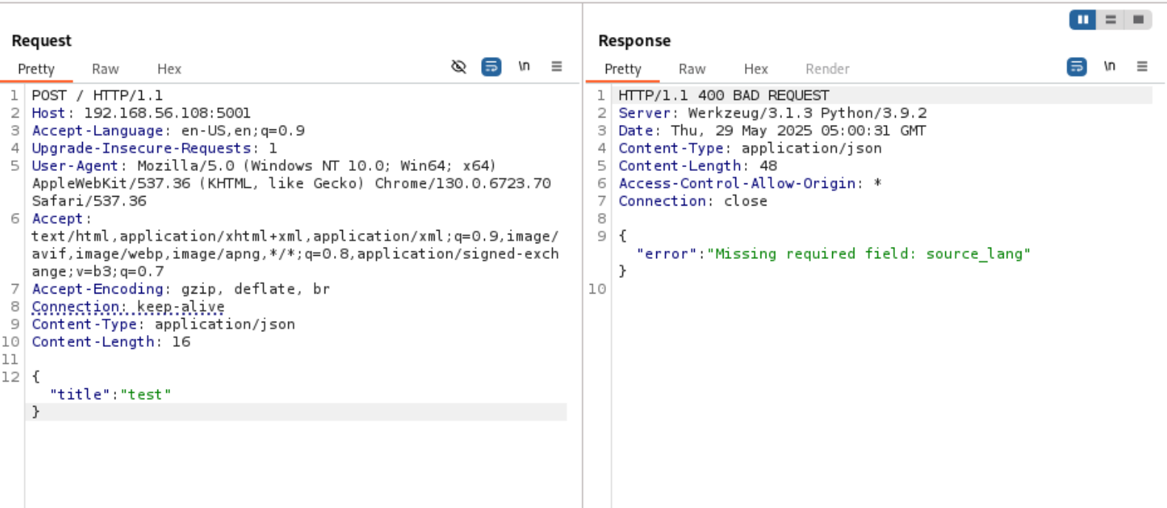Click the Request panel title
Image resolution: width=1167 pixels, height=508 pixels.
[41, 41]
